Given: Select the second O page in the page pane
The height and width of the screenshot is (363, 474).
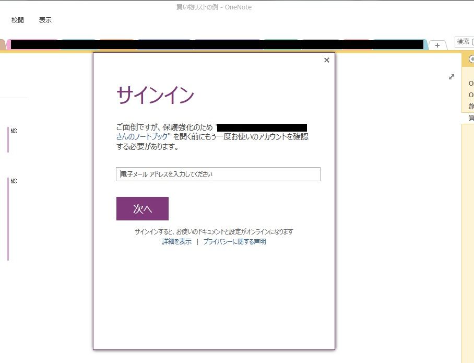Looking at the screenshot, I should 470,94.
